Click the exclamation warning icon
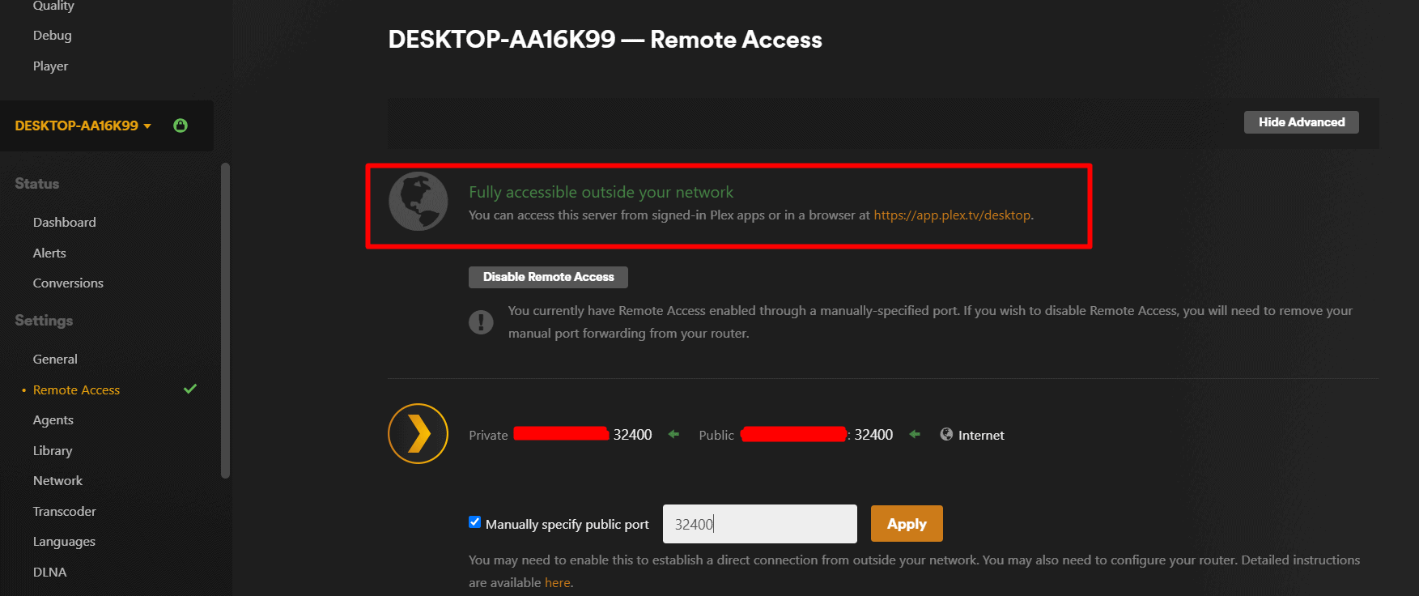 (481, 322)
